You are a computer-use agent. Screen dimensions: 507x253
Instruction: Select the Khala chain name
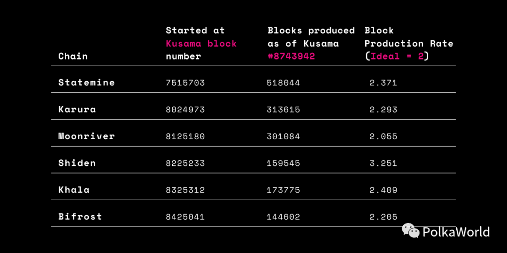(74, 190)
